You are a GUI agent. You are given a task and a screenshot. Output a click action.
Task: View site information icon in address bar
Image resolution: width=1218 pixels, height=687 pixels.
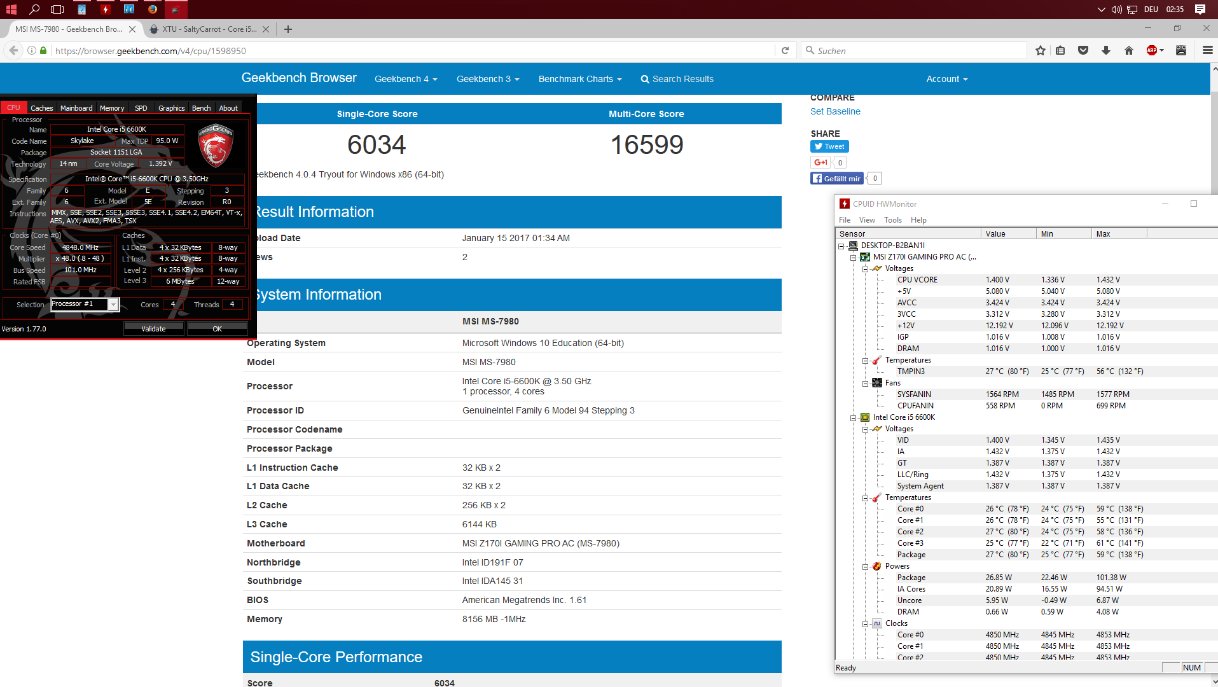[x=31, y=51]
